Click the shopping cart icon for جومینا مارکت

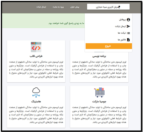point(99,93)
